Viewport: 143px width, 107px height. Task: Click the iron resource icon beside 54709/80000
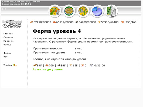[x=77, y=22]
